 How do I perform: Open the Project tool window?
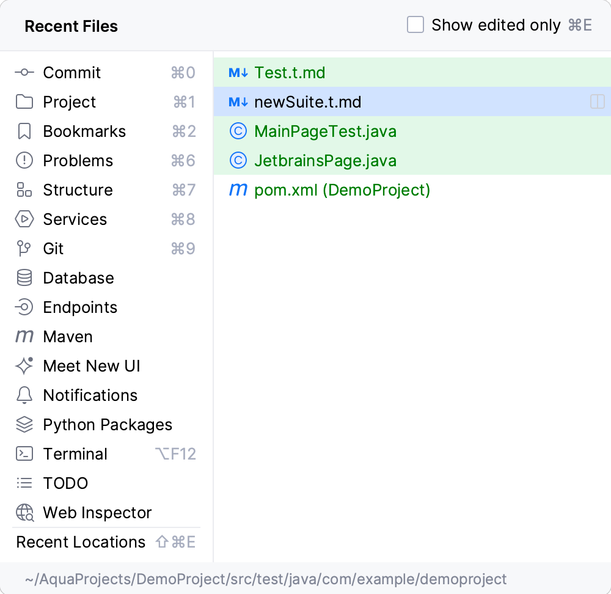pos(69,102)
